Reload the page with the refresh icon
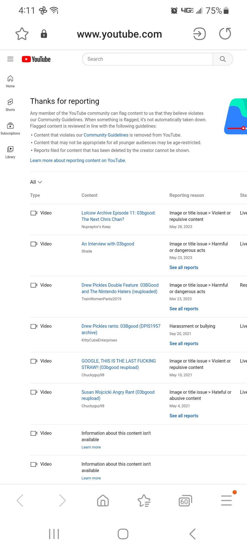Screen dimensions: 247x550 (225, 34)
